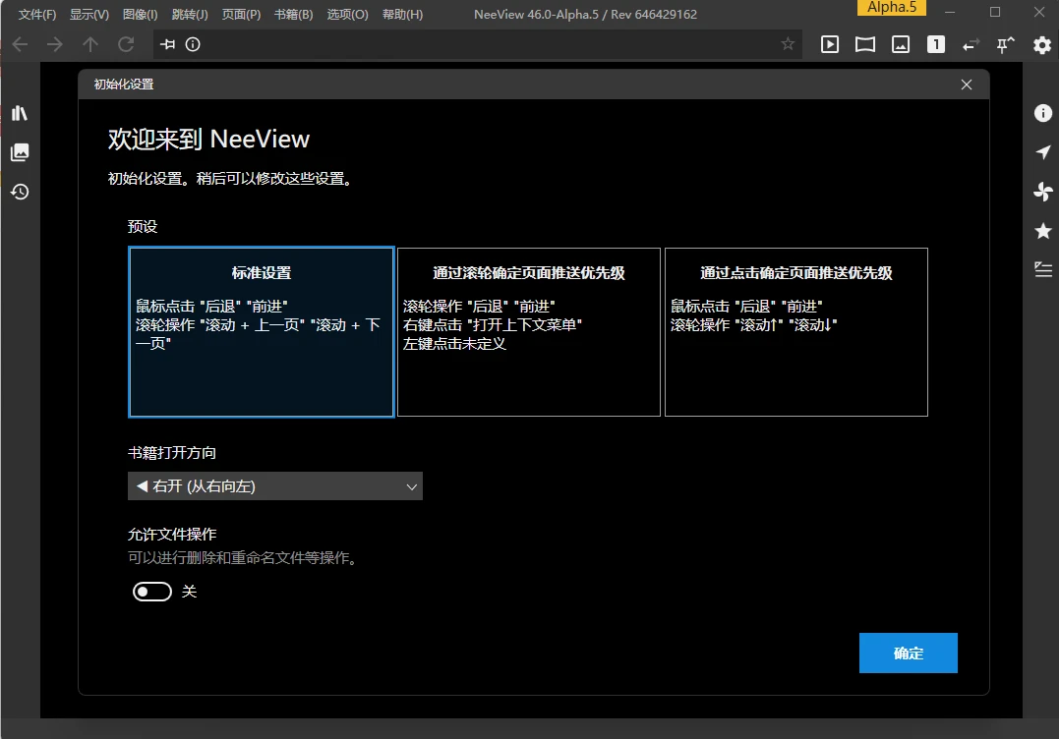Image resolution: width=1059 pixels, height=739 pixels.
Task: Click the pin address bar icon
Action: pyautogui.click(x=167, y=44)
